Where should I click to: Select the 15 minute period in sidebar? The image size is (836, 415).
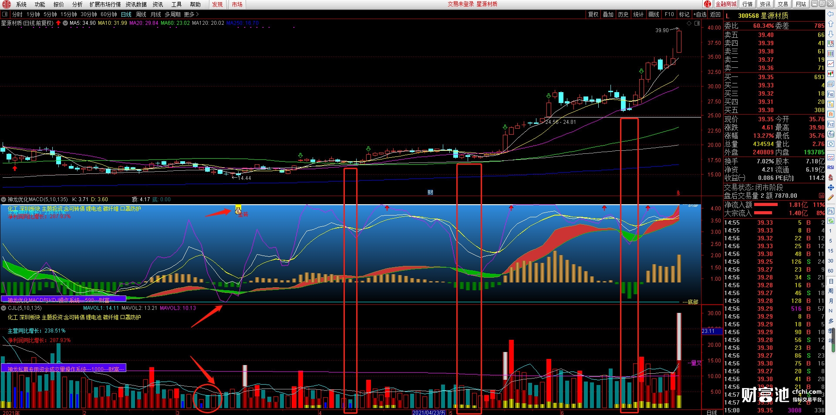(x=831, y=251)
